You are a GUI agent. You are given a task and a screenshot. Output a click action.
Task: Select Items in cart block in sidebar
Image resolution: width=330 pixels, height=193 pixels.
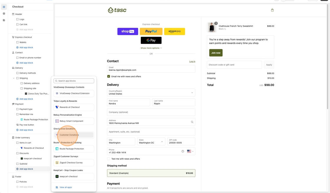click(25, 143)
